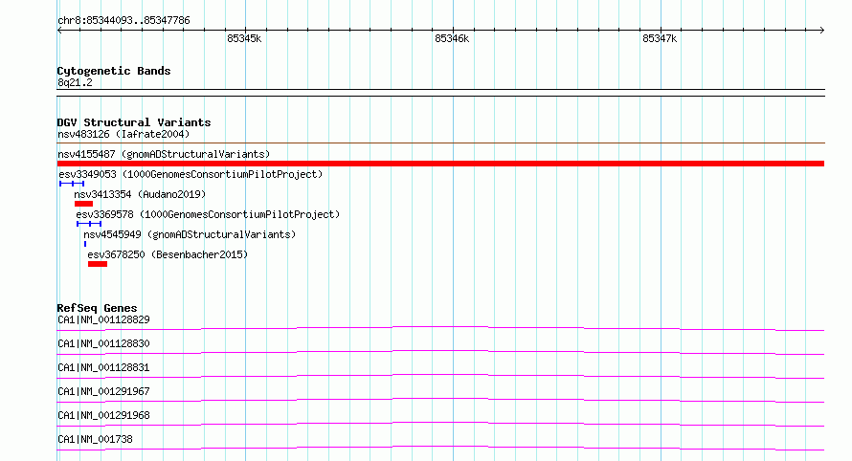Click the left arrowhead of the ruler
The height and width of the screenshot is (461, 852).
pos(59,30)
